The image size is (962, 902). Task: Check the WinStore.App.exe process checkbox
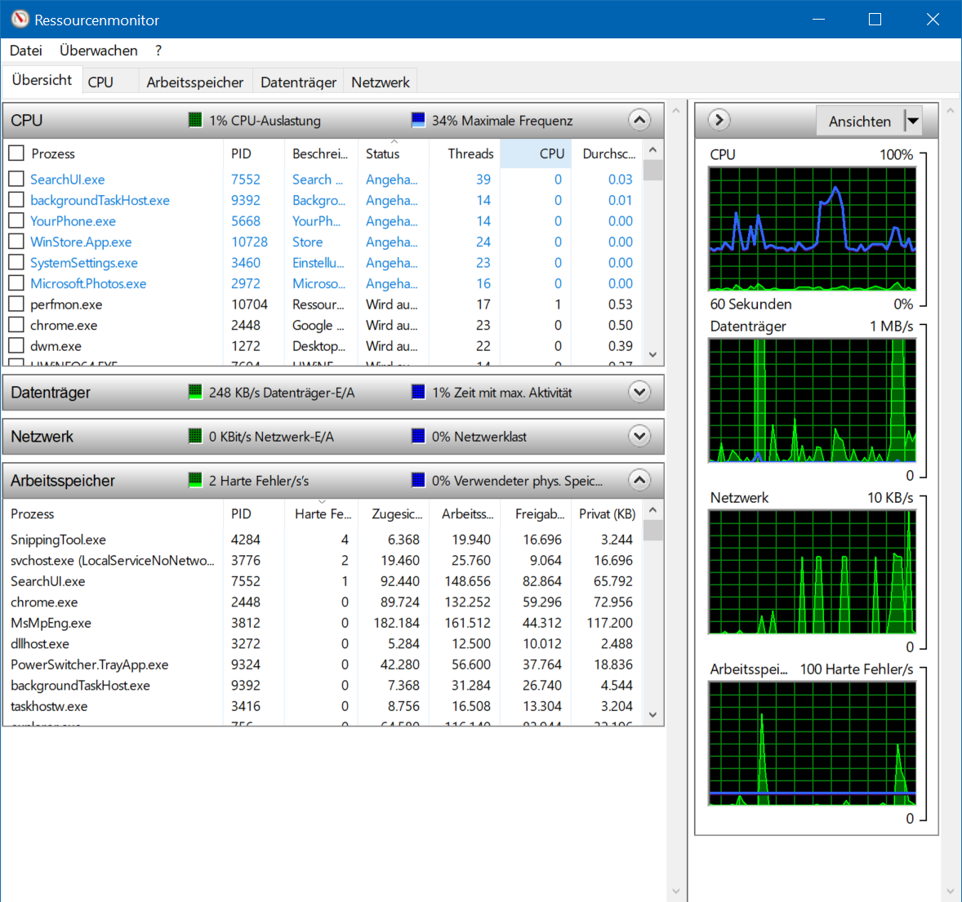[16, 242]
